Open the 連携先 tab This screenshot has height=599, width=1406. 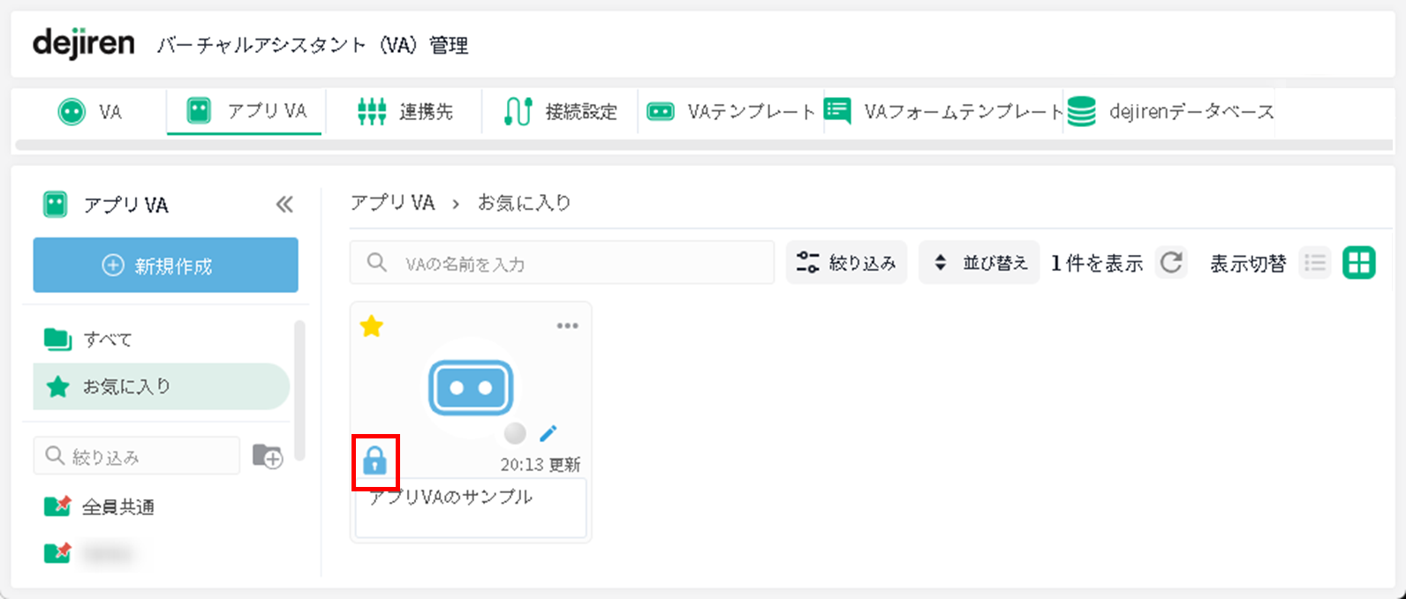[404, 112]
